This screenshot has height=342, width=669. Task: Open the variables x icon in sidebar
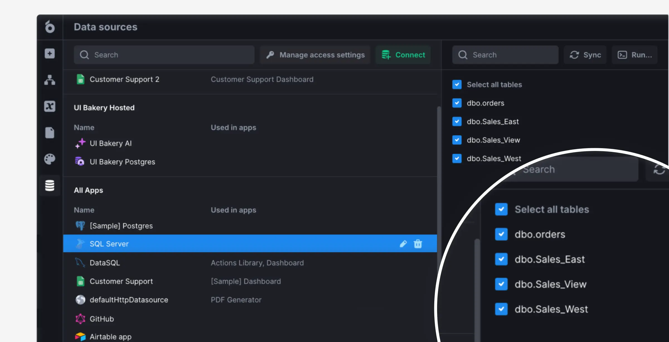click(50, 106)
